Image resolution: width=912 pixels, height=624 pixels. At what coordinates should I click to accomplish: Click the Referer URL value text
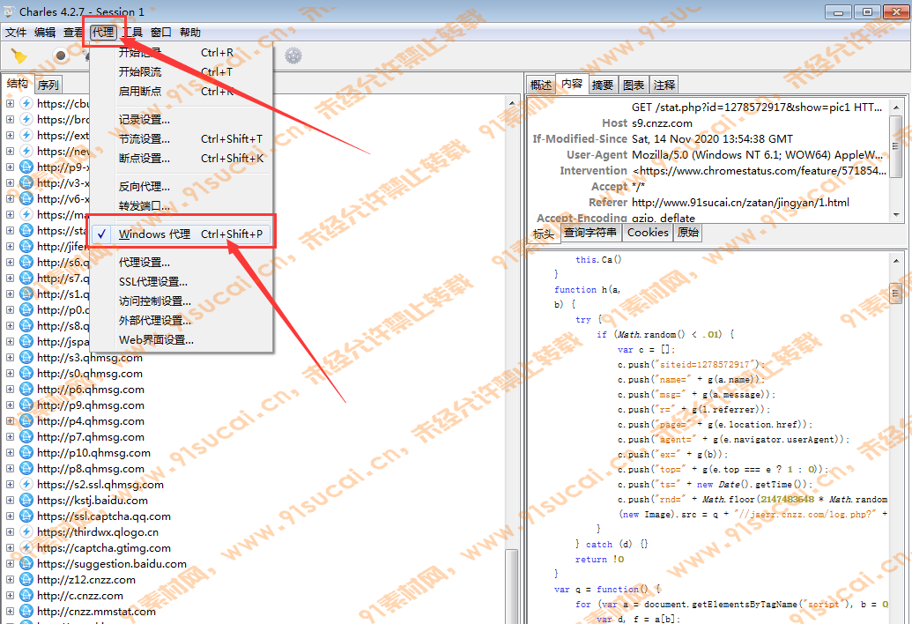point(740,203)
